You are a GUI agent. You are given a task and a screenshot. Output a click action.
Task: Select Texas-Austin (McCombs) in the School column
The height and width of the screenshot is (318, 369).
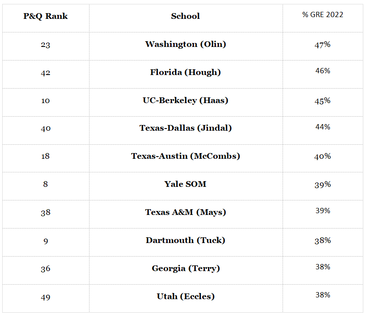(x=186, y=156)
